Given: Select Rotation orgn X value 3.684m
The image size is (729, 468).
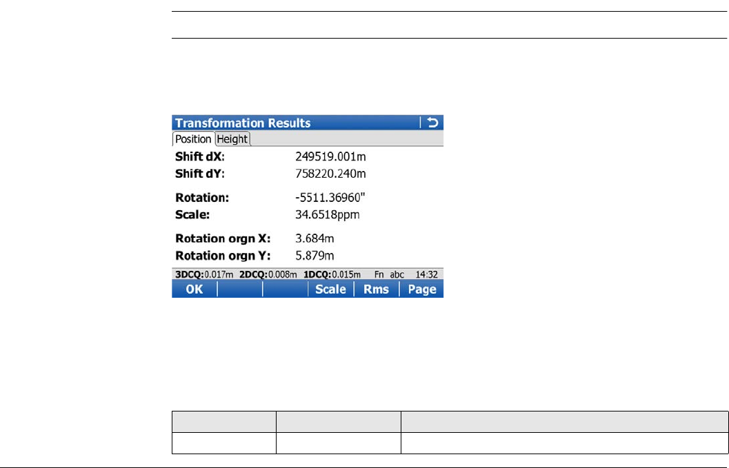Looking at the screenshot, I should click(x=314, y=238).
